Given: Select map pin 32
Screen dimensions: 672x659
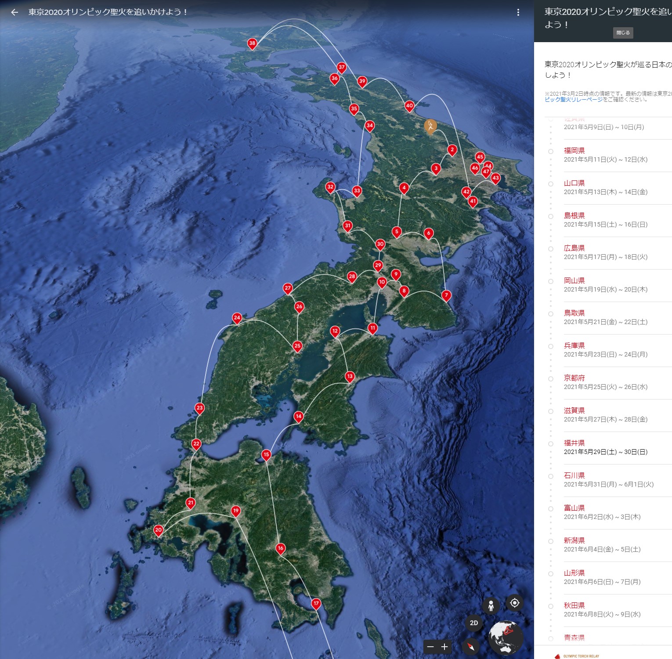Looking at the screenshot, I should (x=330, y=187).
